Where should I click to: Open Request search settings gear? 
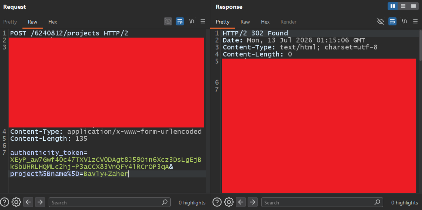(x=16, y=202)
